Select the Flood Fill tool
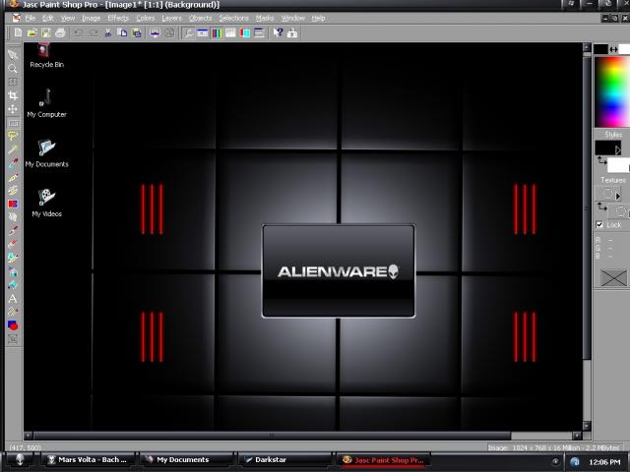630x472 pixels. coord(13,285)
